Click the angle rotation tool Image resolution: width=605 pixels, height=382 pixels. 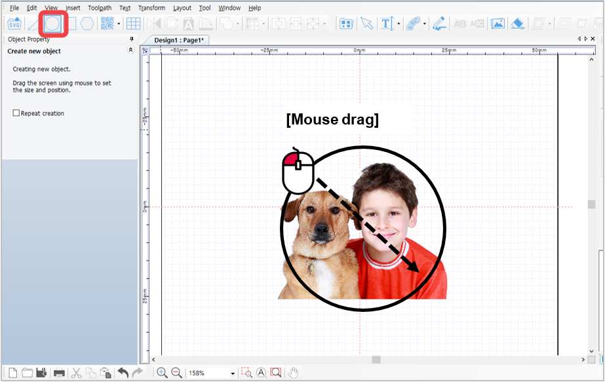click(206, 24)
